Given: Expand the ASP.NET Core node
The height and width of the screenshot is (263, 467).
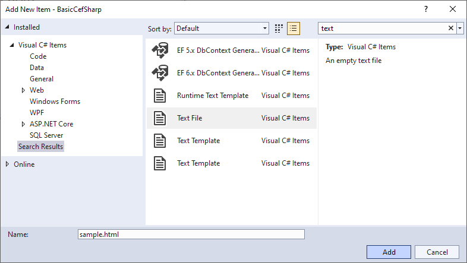Looking at the screenshot, I should 23,124.
